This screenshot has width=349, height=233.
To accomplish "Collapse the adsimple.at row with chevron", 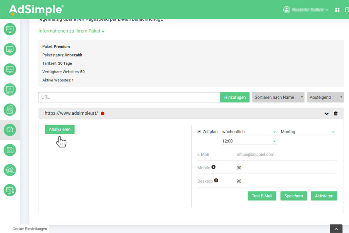I will click(327, 114).
